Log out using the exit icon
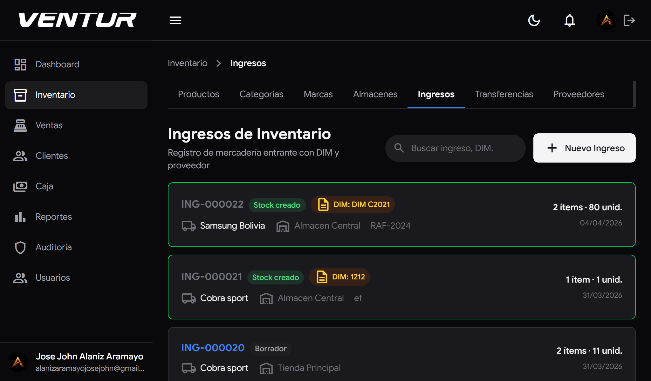 point(629,20)
